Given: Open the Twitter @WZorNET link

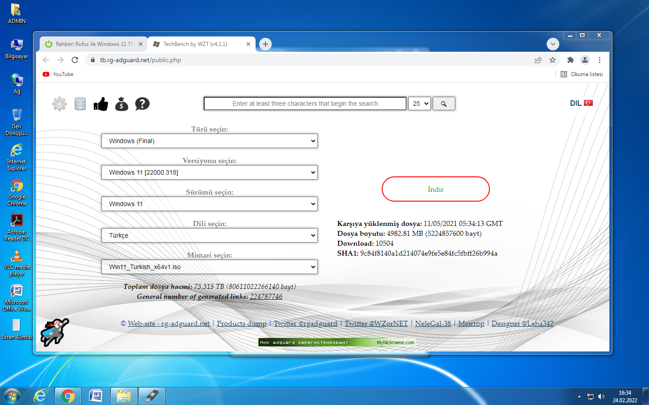Looking at the screenshot, I should [x=376, y=324].
